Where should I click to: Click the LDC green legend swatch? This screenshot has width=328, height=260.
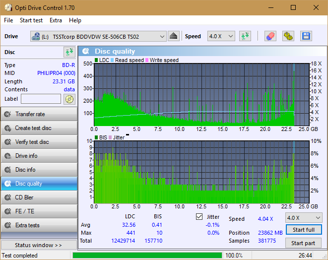click(x=96, y=60)
